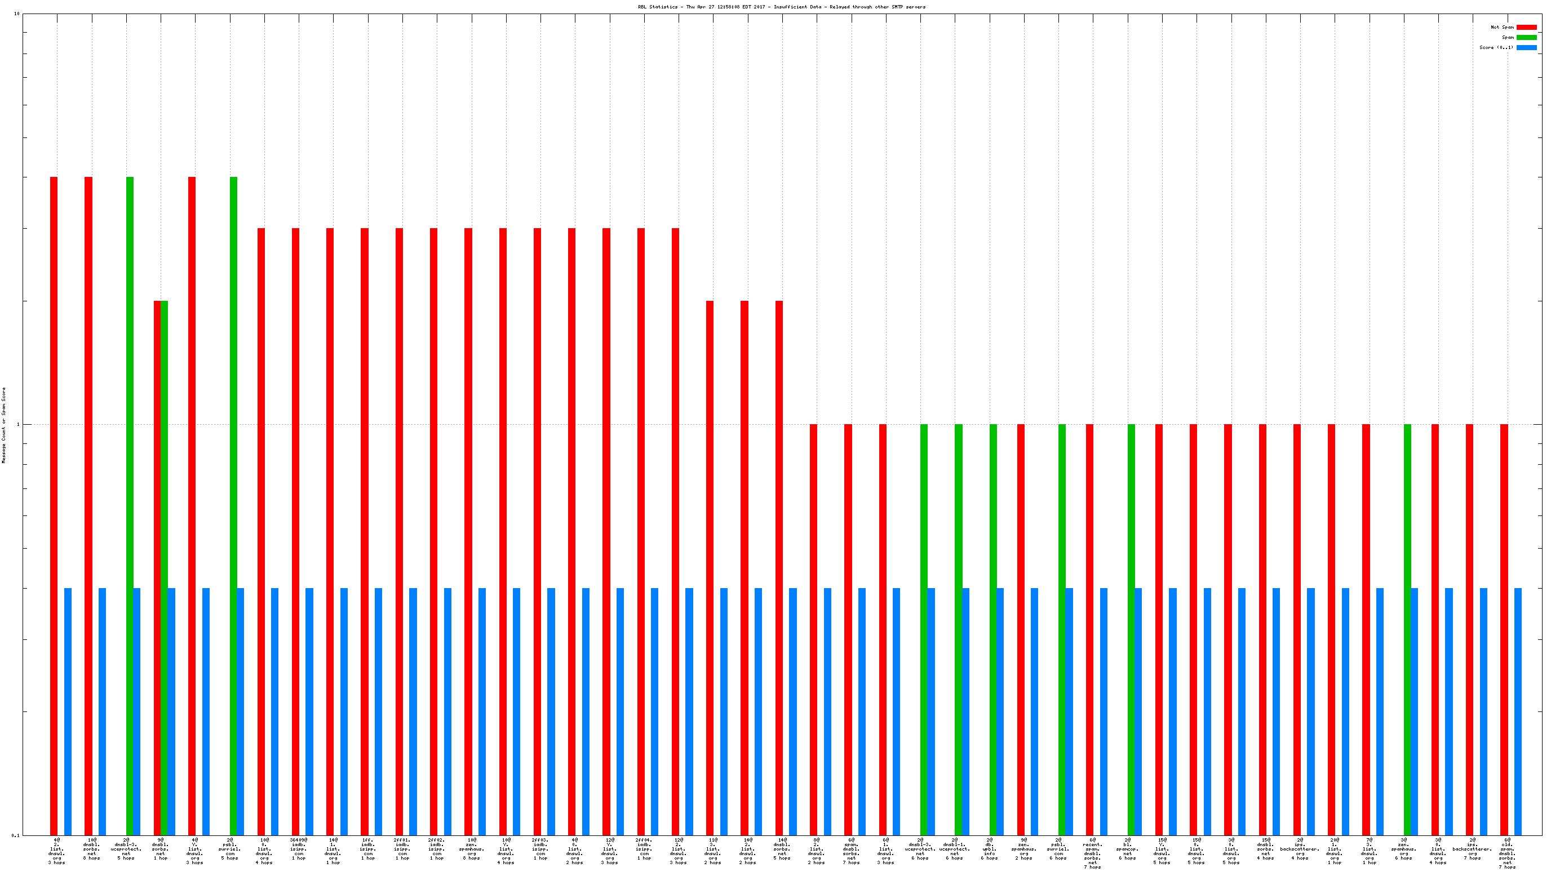Click the 'Message Count or Spam Score' axis label
The image size is (1551, 872).
(3, 425)
